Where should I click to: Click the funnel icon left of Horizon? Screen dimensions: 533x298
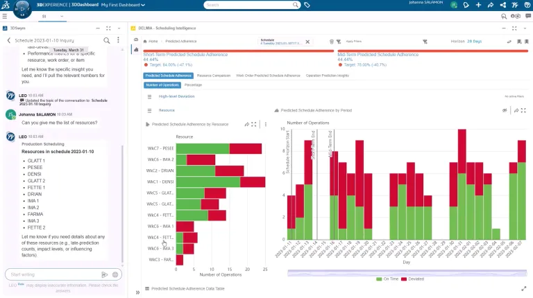click(425, 42)
